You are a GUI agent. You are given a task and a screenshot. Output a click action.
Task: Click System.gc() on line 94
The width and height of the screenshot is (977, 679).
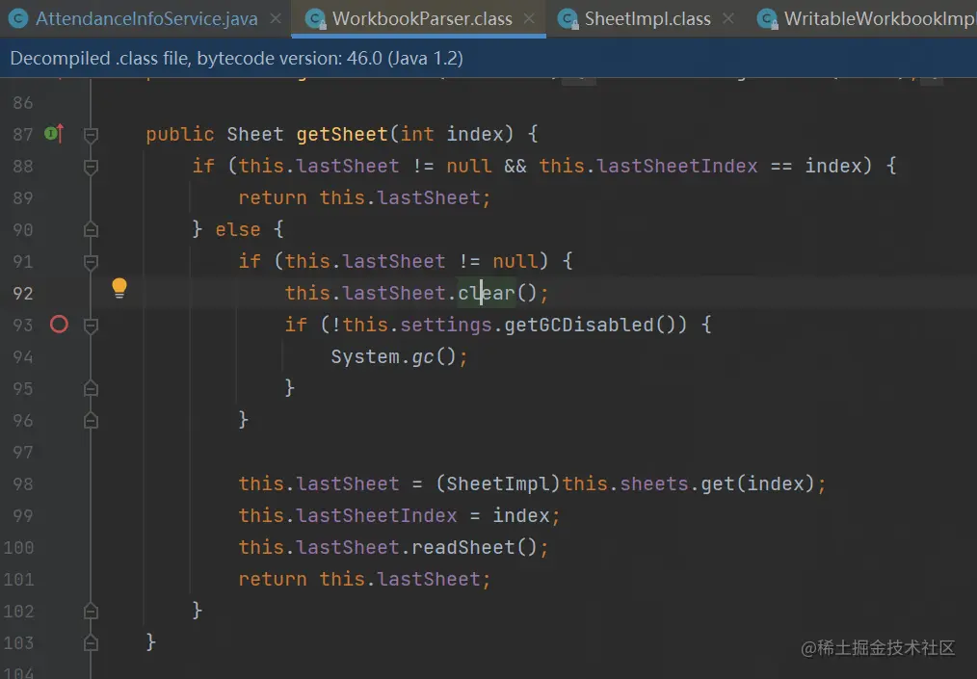point(394,356)
